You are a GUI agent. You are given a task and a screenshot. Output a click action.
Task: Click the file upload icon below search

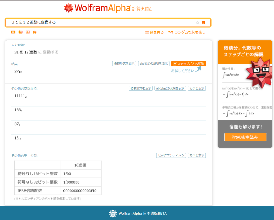tap(34, 32)
